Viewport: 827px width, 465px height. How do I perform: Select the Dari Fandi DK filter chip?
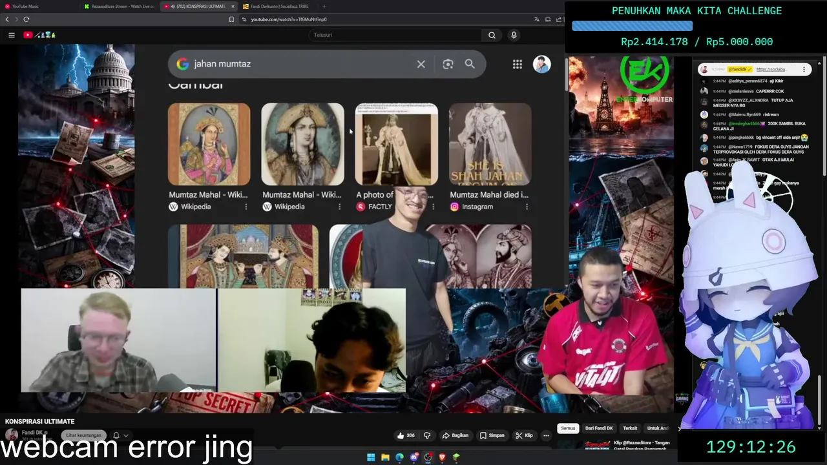pyautogui.click(x=599, y=428)
